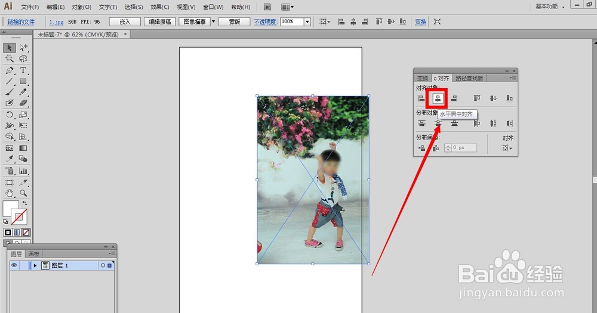
Task: Switch to 路径查找器 tab
Action: (469, 78)
